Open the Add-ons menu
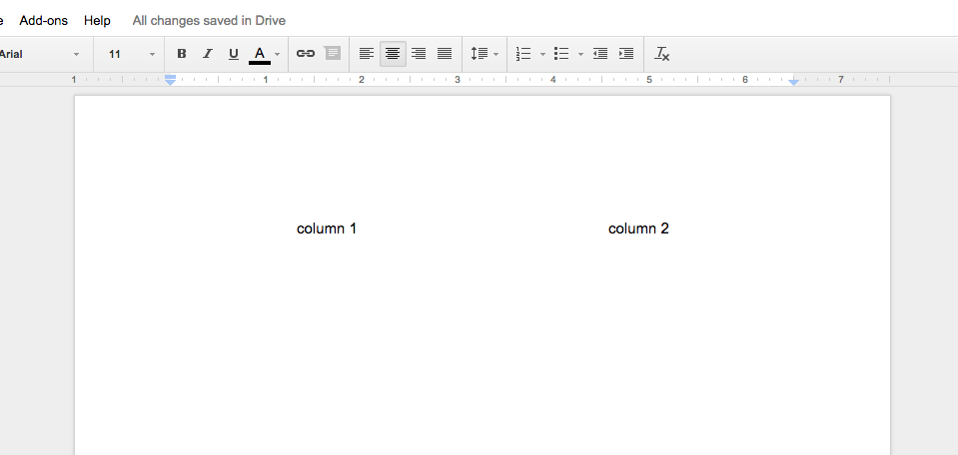The image size is (958, 455). (43, 20)
